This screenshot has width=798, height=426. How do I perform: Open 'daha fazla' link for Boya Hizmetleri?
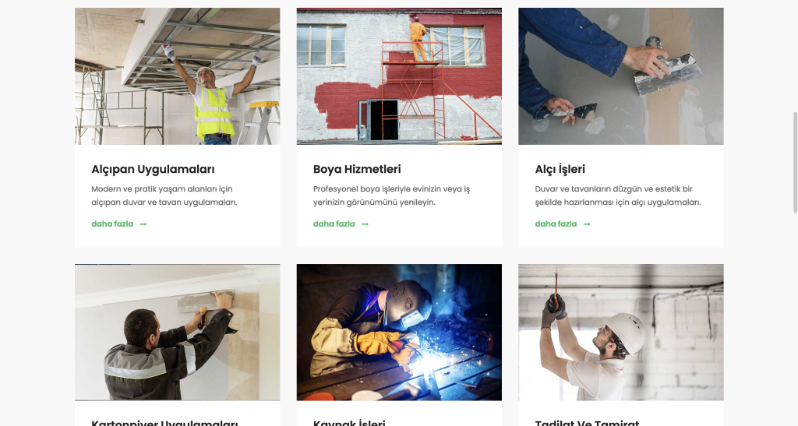pos(334,224)
